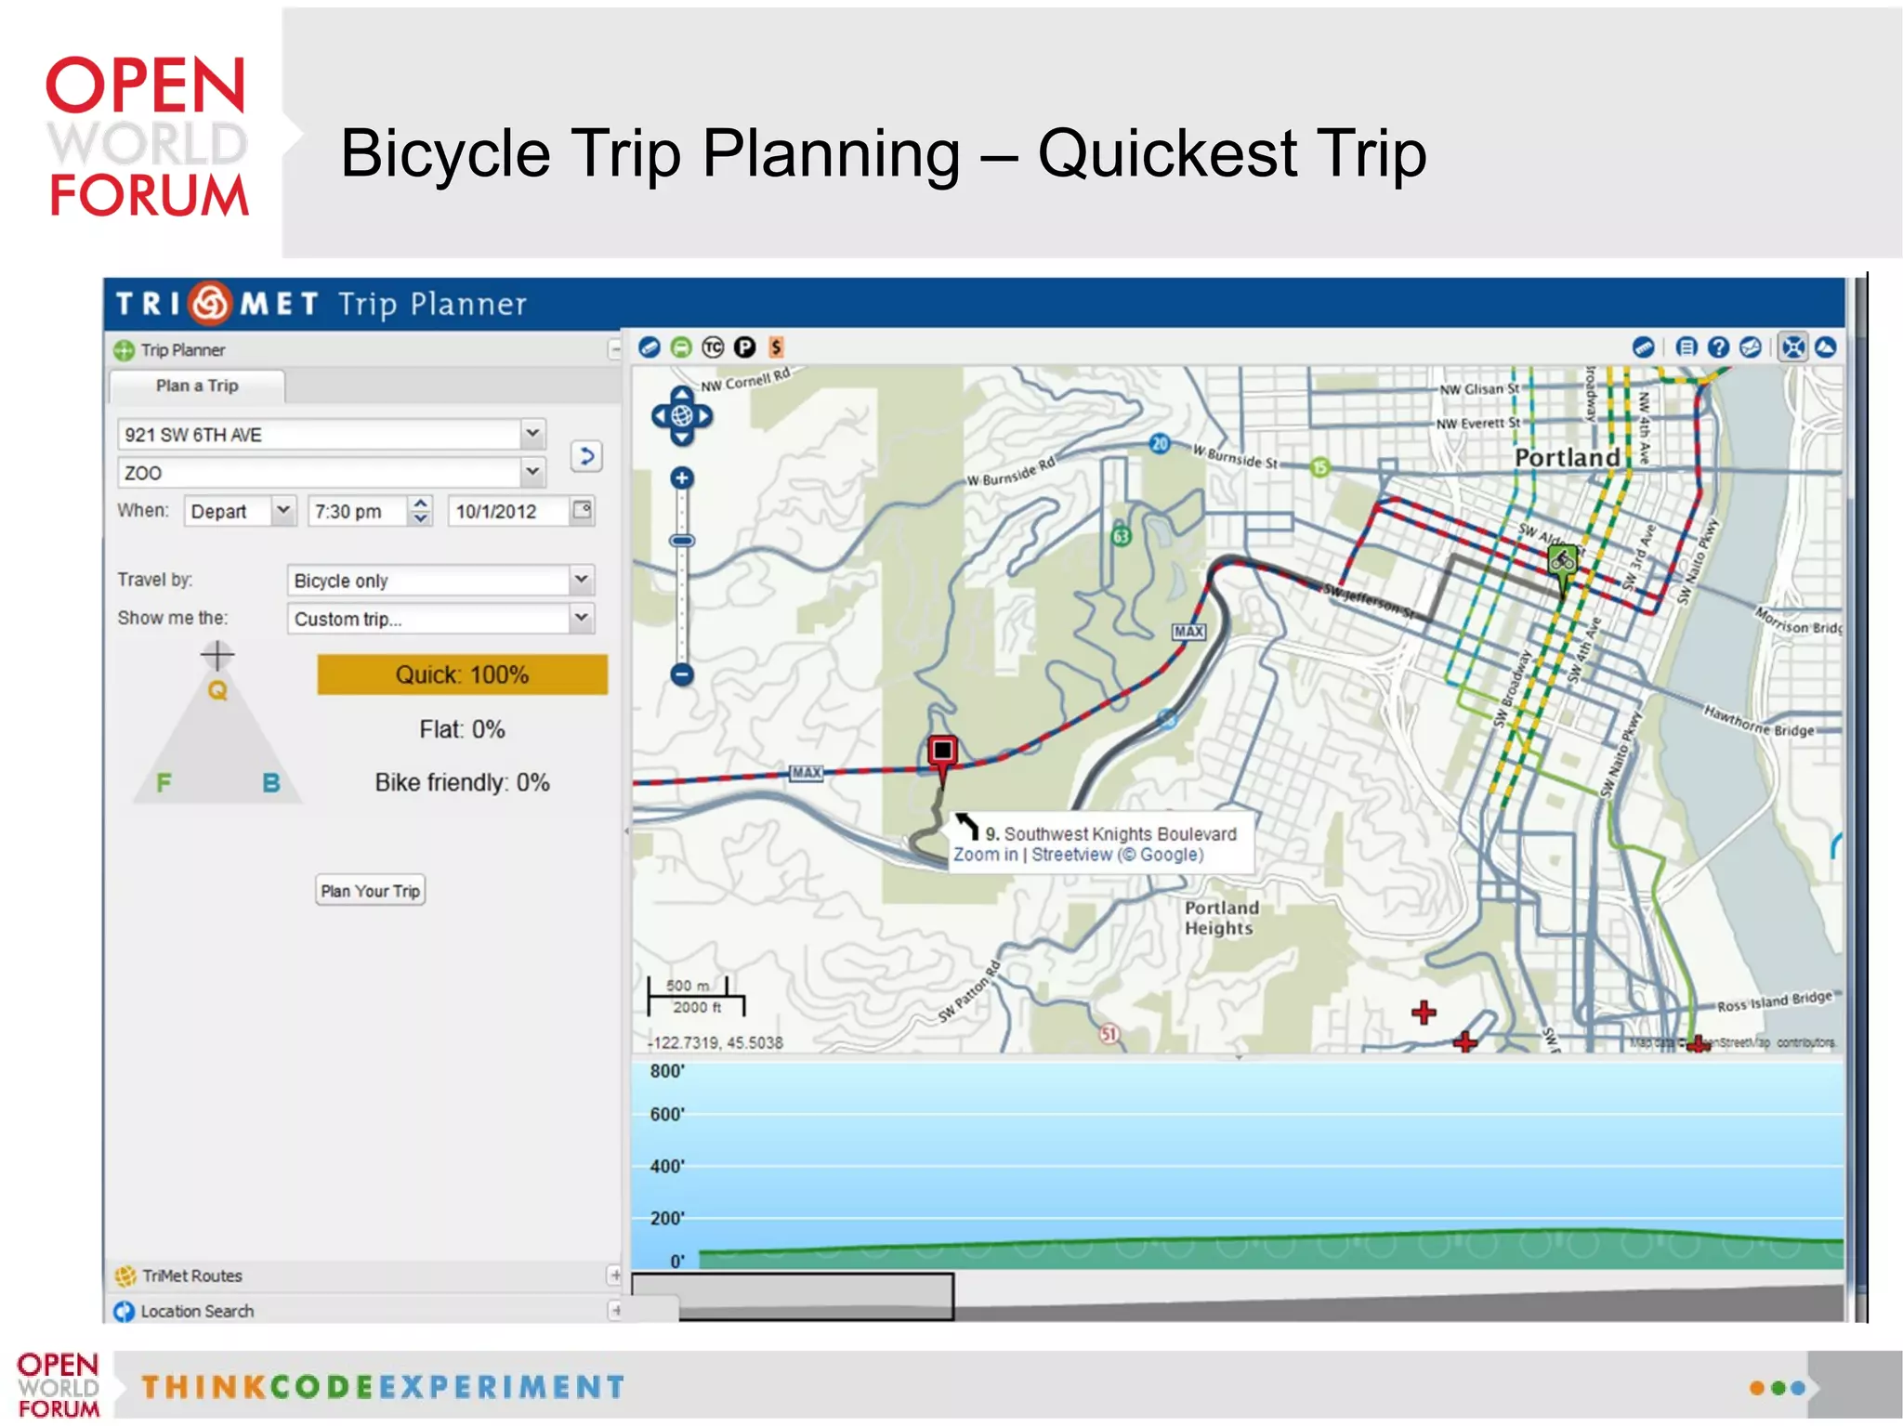Open the Custom trip dropdown
The image size is (1903, 1426).
(x=581, y=618)
